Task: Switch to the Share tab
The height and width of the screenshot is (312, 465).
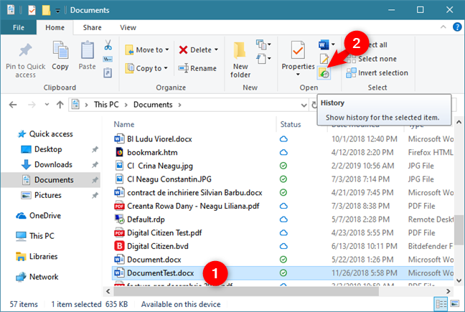Action: point(92,27)
